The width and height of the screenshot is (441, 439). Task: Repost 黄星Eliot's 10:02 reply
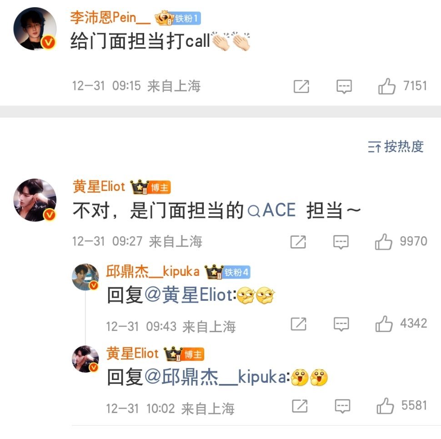coord(300,406)
